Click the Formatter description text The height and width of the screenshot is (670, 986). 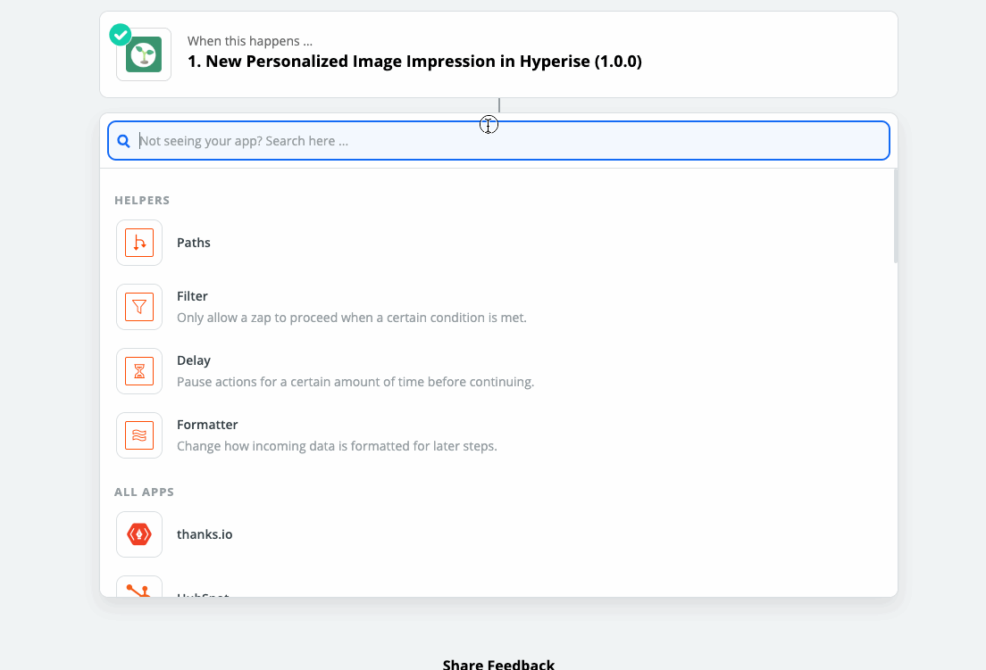pyautogui.click(x=337, y=446)
